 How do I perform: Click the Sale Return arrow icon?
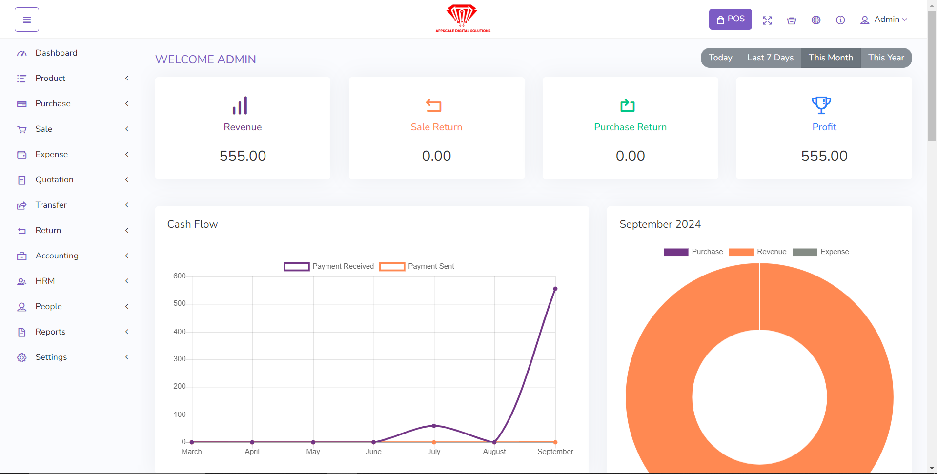[433, 105]
